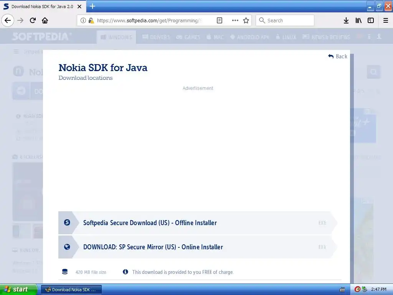The width and height of the screenshot is (393, 295).
Task: Toggle the sidebar view icon
Action: 371,20
